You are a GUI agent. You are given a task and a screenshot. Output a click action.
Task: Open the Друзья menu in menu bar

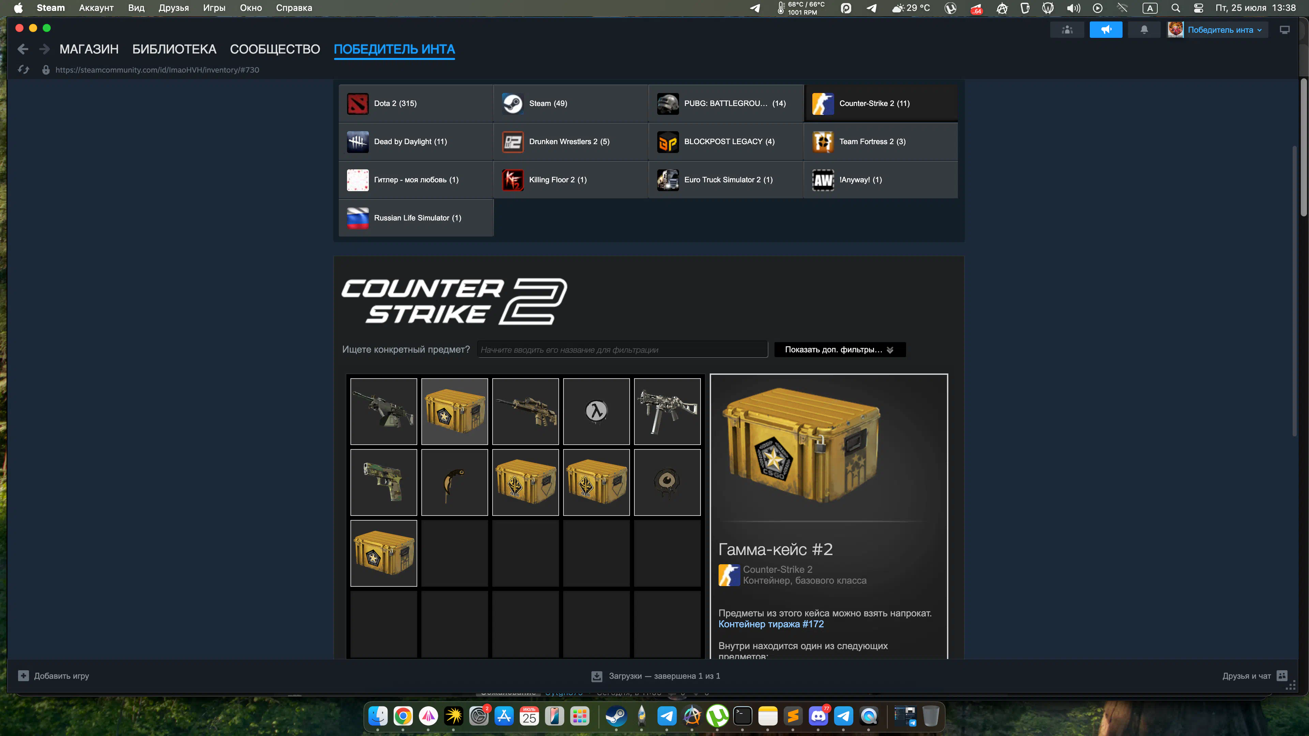173,7
